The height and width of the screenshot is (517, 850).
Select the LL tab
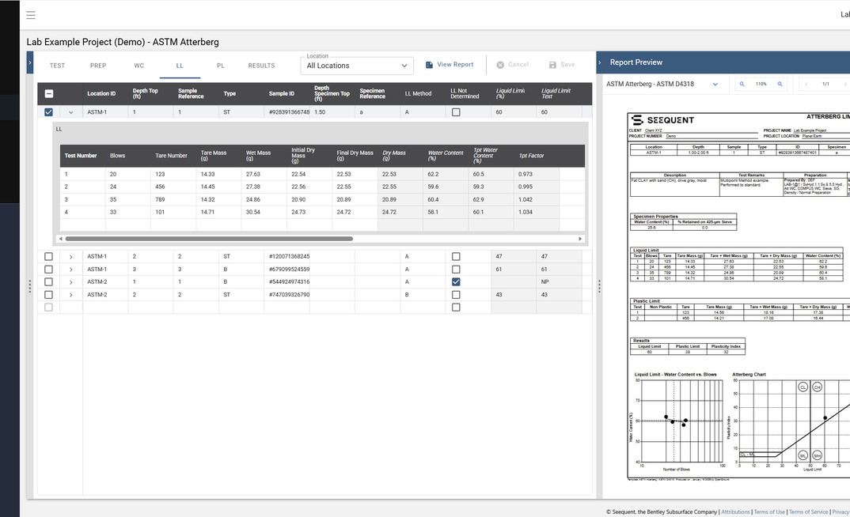(180, 66)
